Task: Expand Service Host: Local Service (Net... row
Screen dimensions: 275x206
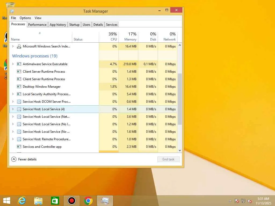Action: click(13, 117)
